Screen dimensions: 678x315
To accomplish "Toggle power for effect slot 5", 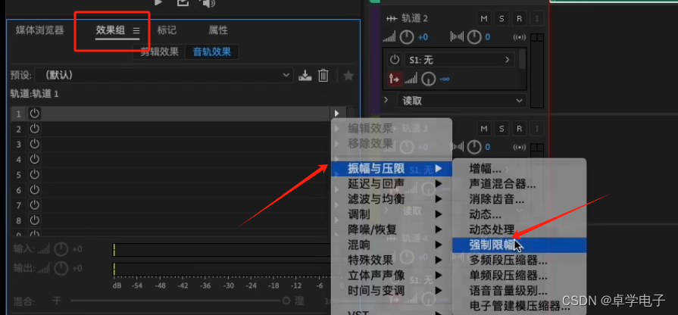I will (34, 175).
